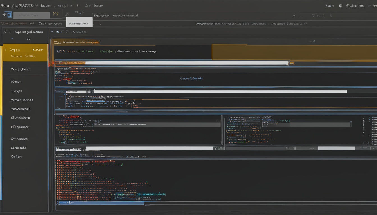The width and height of the screenshot is (377, 215).
Task: Click the small square icon right of "Aum"
Action: pyautogui.click(x=341, y=6)
